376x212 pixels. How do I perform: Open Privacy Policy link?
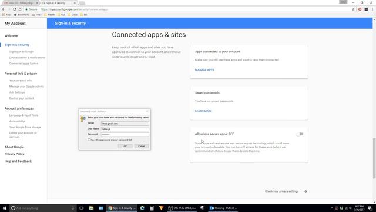click(x=14, y=154)
